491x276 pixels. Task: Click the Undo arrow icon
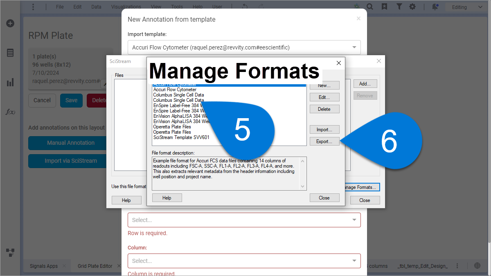[245, 7]
